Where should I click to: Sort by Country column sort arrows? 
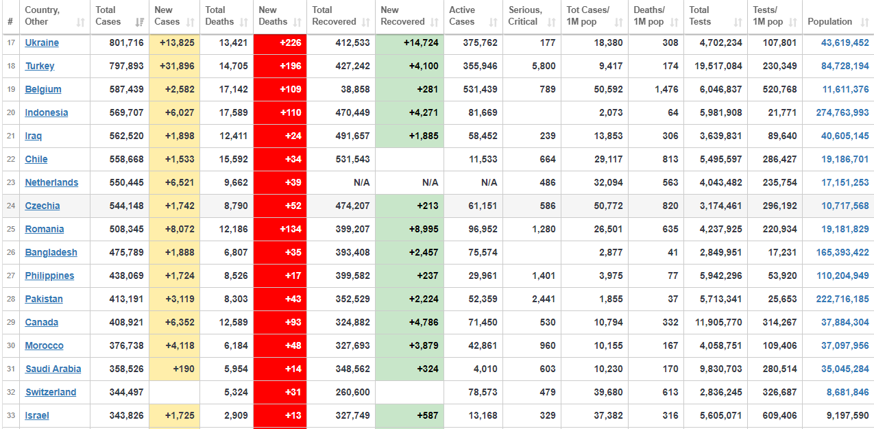tap(81, 22)
